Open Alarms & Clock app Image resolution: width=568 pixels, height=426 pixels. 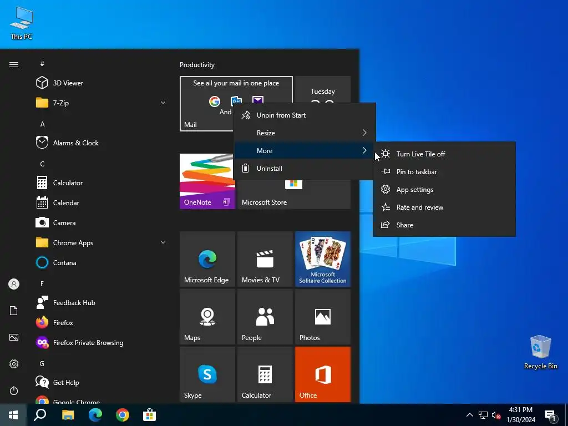101,143
